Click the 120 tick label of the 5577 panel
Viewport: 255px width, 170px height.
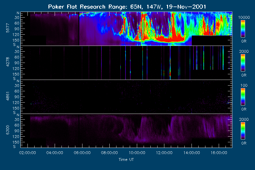(x=16, y=35)
